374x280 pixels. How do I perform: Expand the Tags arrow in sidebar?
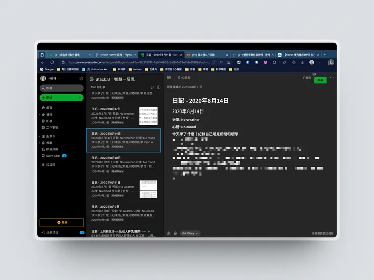[40, 143]
